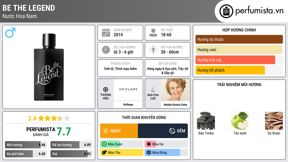The width and height of the screenshot is (288, 162).
Task: Select the Ngày daytime segment
Action: tap(119, 131)
